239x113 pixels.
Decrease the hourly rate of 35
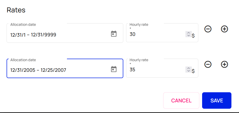point(188,71)
